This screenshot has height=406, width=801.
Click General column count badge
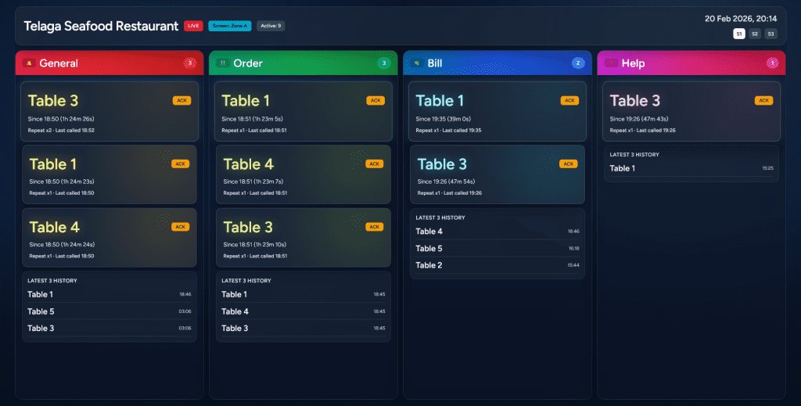point(189,63)
